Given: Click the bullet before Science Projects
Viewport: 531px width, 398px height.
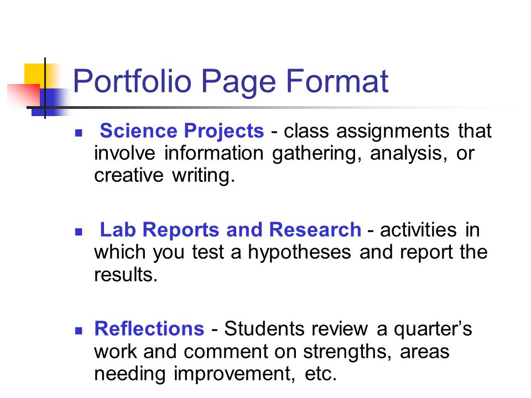Looking at the screenshot, I should [79, 133].
